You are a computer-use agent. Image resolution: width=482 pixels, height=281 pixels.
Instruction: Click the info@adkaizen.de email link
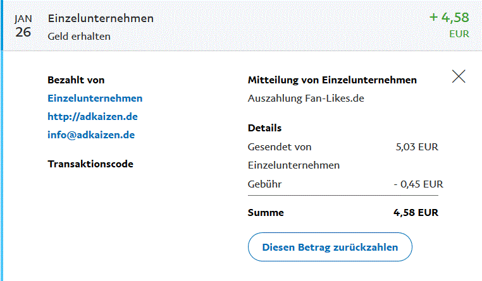click(91, 135)
